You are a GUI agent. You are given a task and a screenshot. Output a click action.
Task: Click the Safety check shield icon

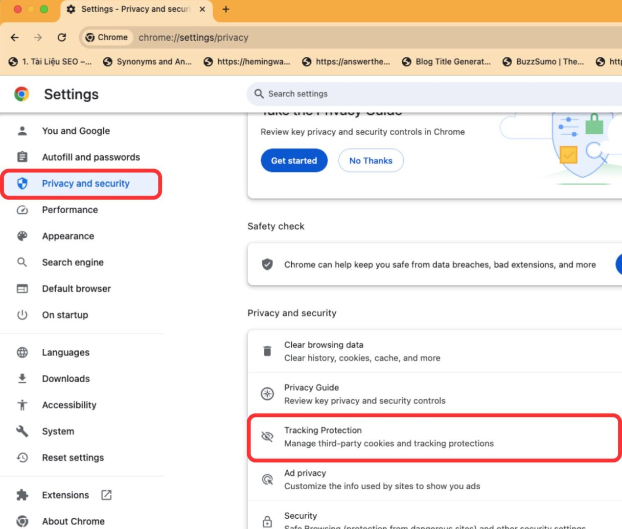[267, 264]
